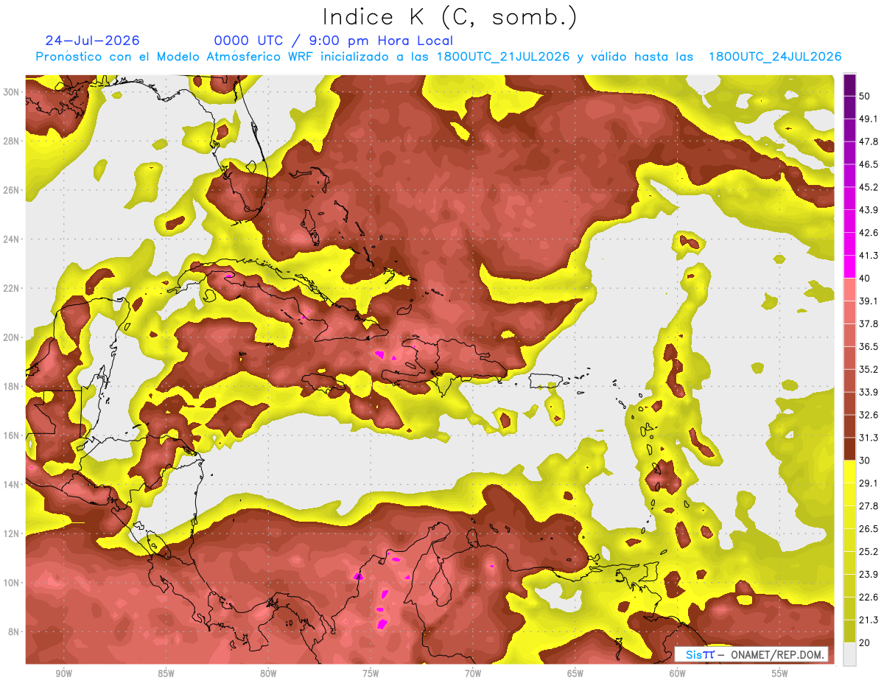Click the '14N' latitude axis label
The image size is (884, 683).
click(x=11, y=485)
